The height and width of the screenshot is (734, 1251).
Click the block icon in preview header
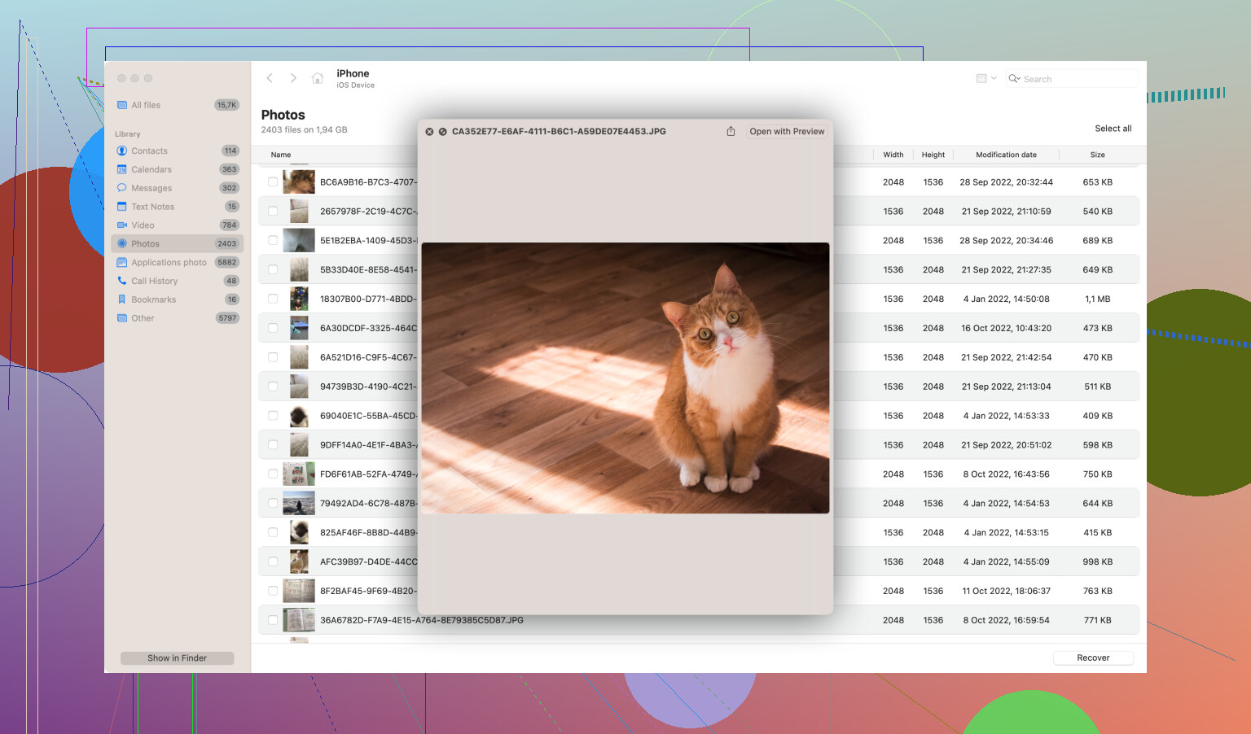(442, 131)
